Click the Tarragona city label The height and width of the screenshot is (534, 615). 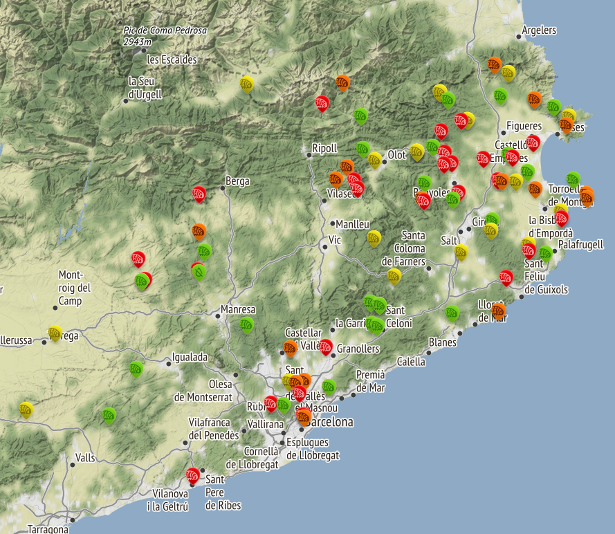click(x=48, y=529)
